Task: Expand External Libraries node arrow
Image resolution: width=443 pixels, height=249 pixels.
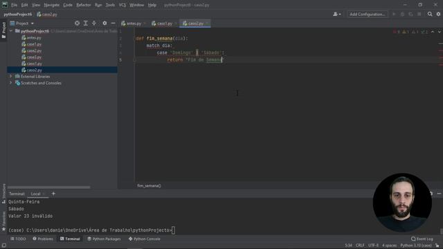Action: click(x=11, y=77)
